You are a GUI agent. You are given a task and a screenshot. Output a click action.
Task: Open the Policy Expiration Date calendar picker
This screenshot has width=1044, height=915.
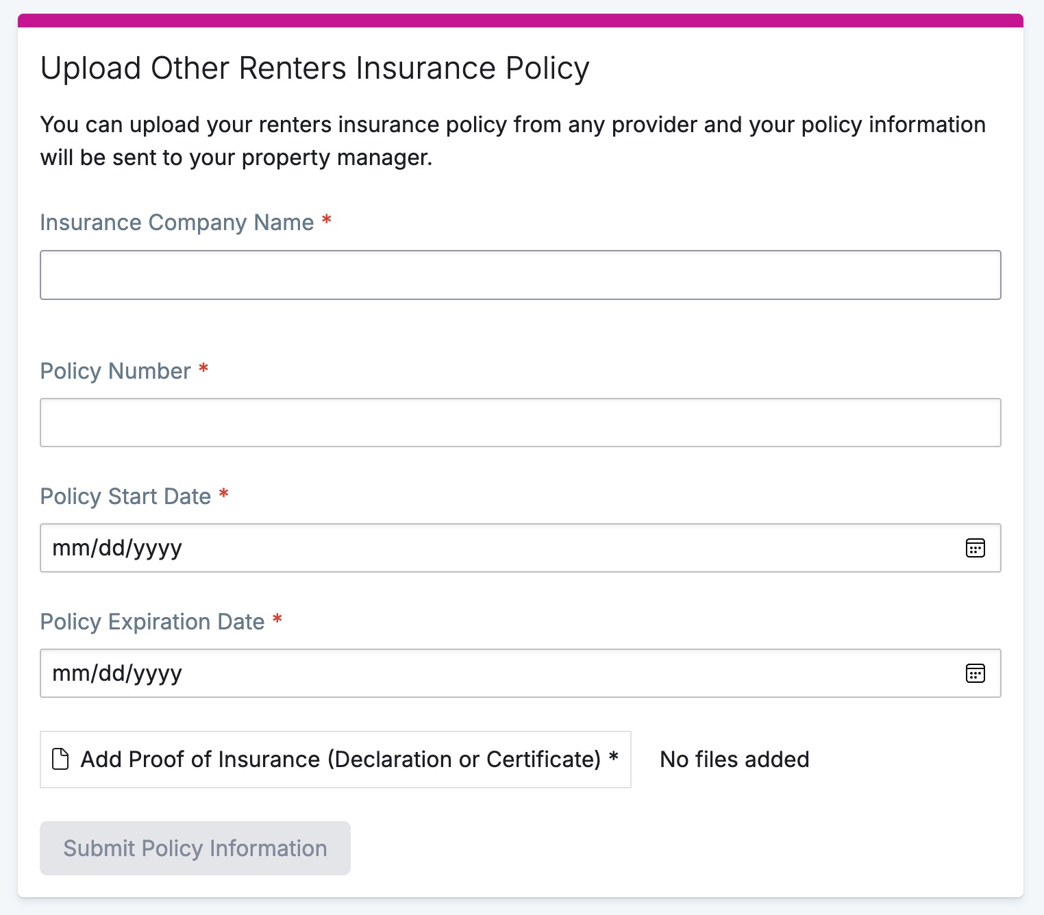[975, 673]
